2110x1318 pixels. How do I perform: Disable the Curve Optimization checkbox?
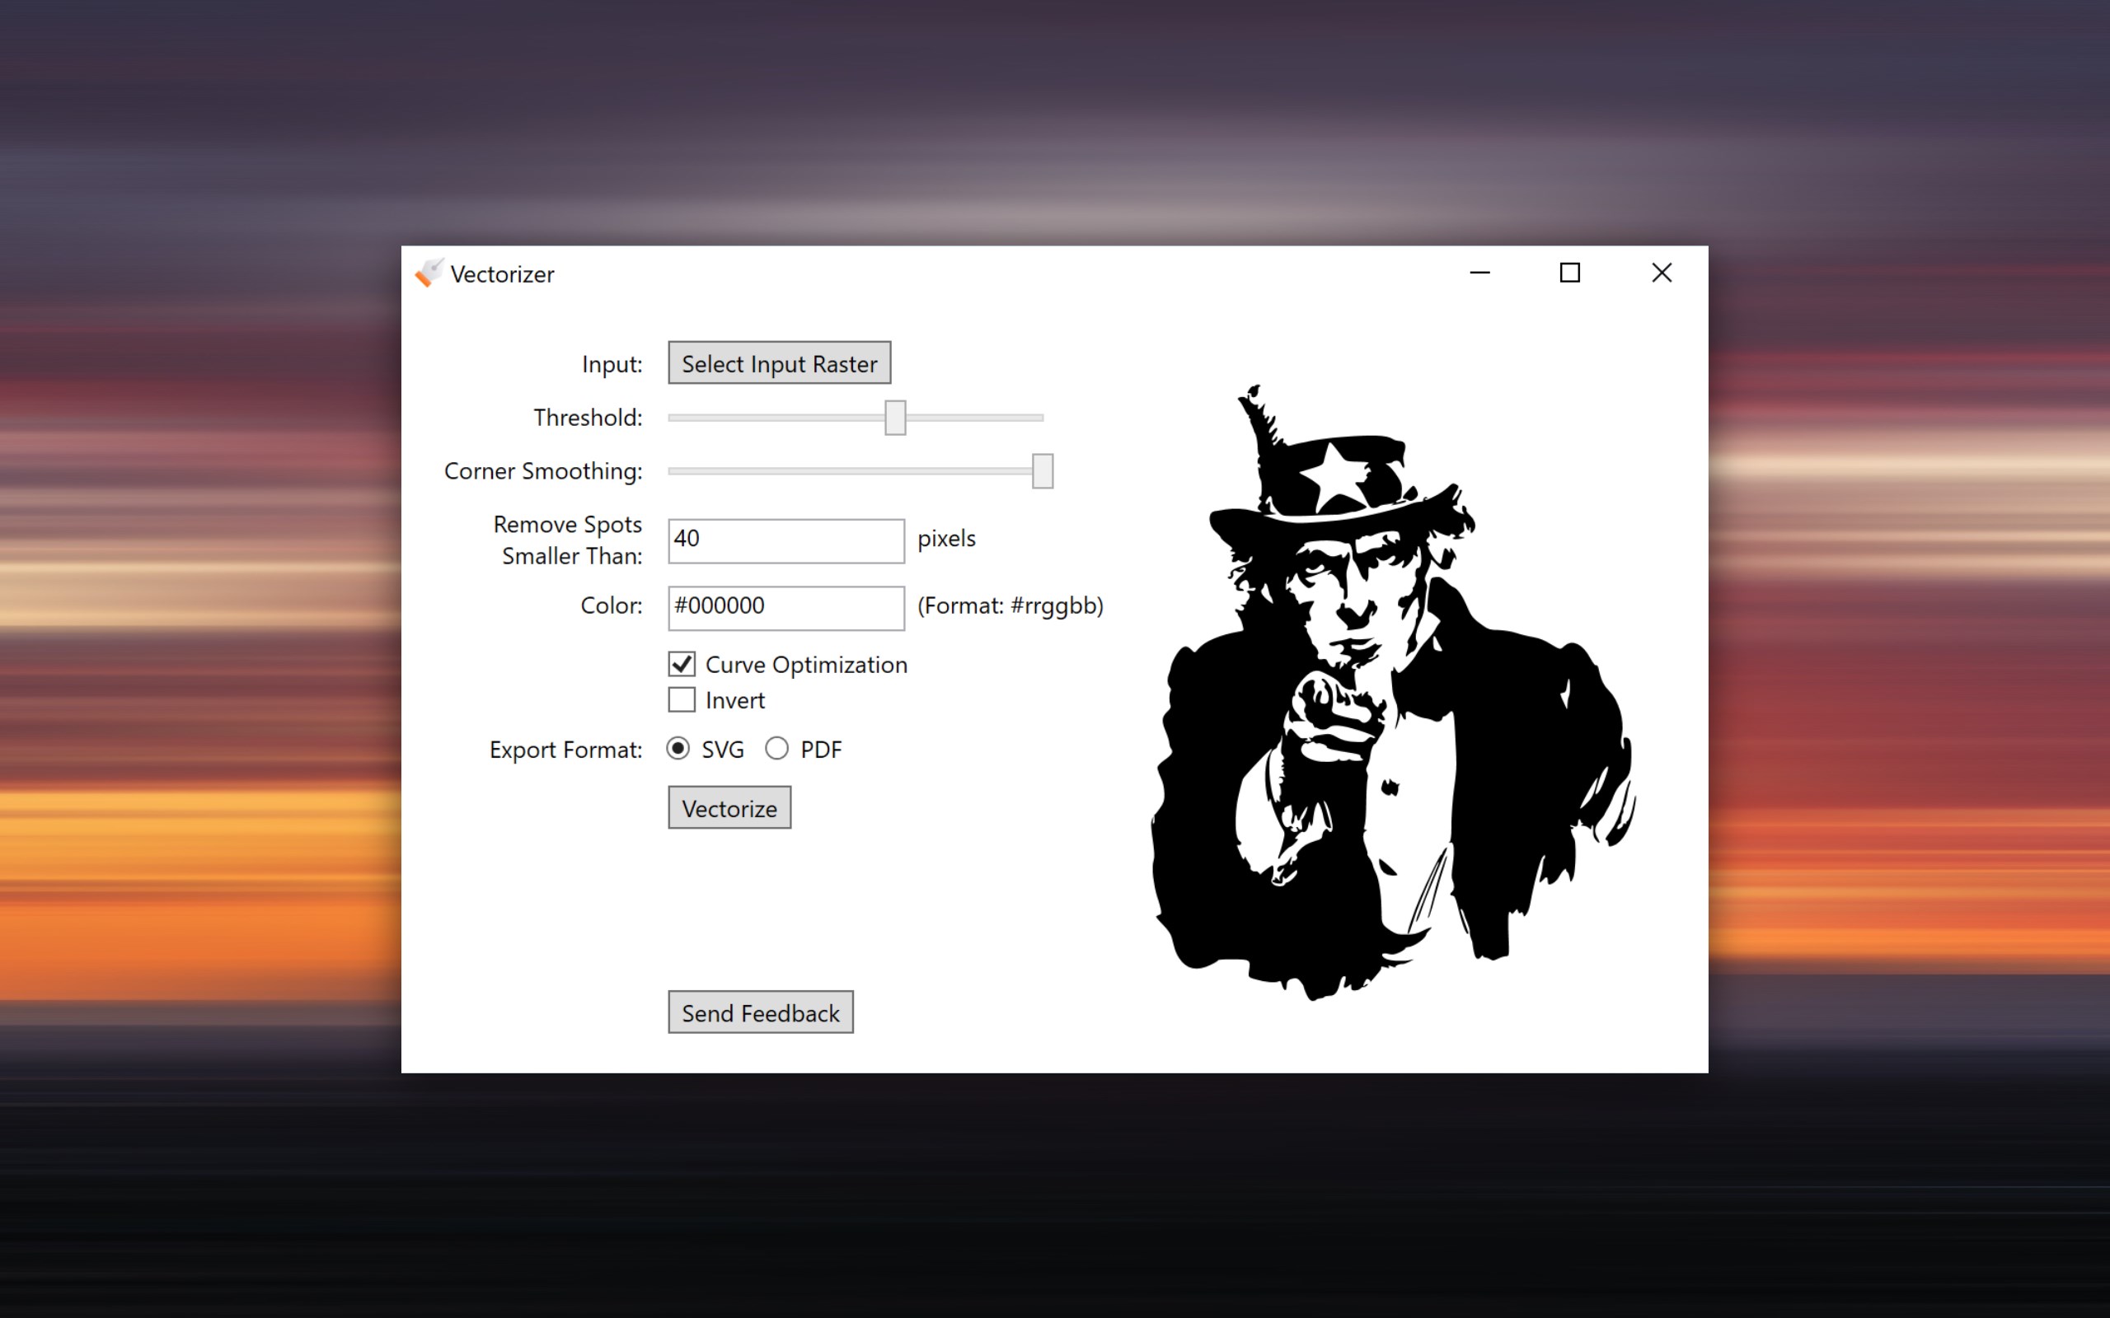click(x=681, y=664)
